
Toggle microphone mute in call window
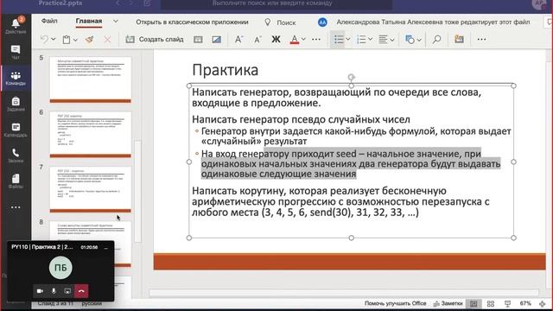[x=54, y=291]
